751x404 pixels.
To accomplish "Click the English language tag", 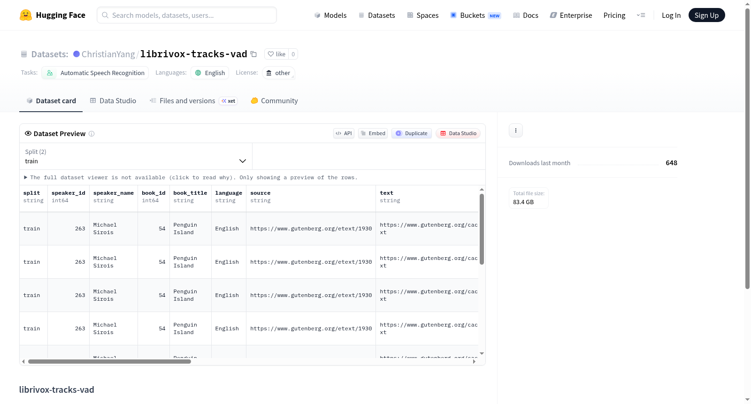I will tap(210, 73).
